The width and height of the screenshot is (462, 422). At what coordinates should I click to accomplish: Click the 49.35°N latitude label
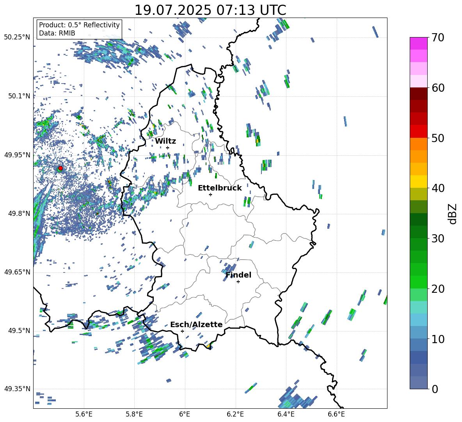pyautogui.click(x=17, y=389)
